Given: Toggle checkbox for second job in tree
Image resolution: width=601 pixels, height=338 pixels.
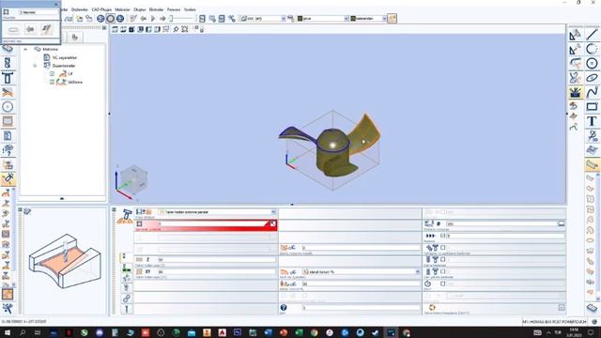Looking at the screenshot, I should point(53,82).
